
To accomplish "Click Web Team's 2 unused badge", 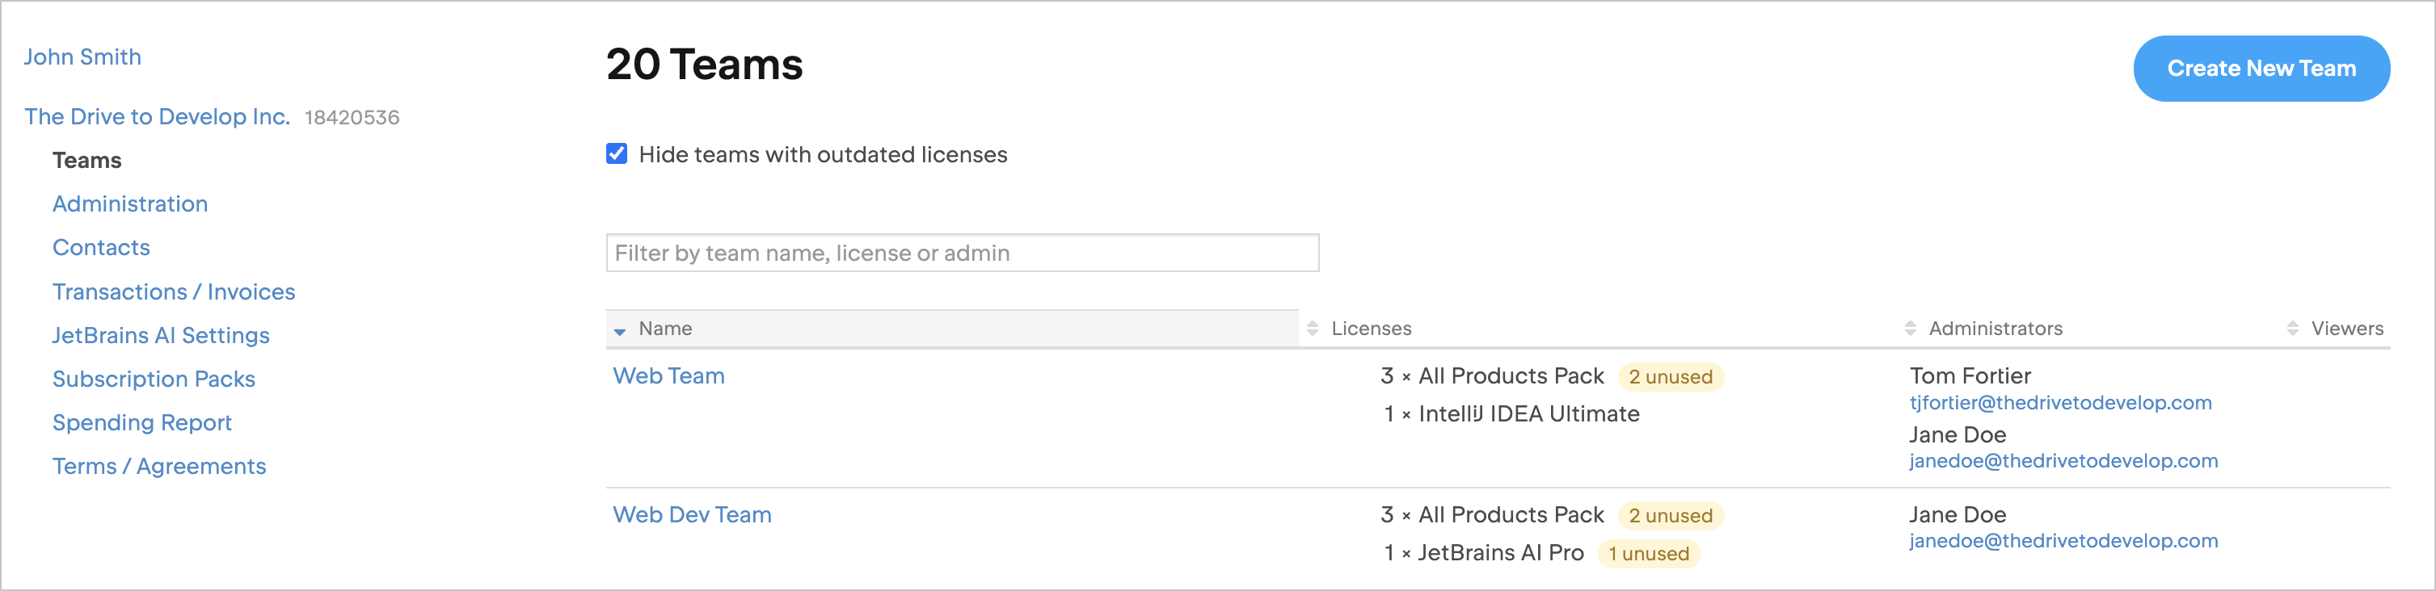I will pos(1670,377).
